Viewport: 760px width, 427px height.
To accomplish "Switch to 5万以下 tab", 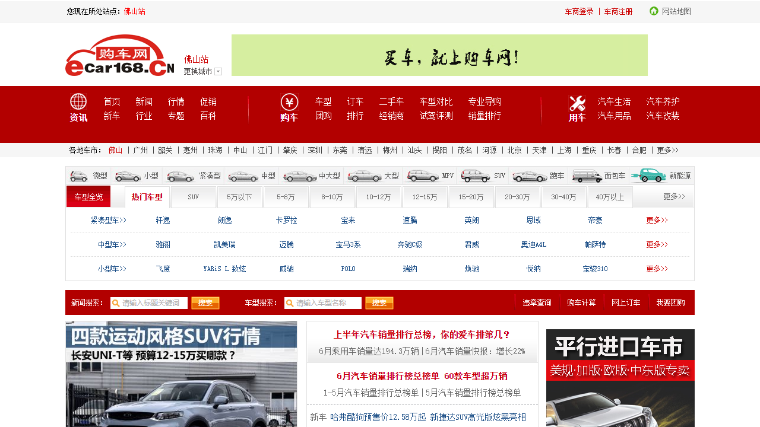I will pos(240,197).
